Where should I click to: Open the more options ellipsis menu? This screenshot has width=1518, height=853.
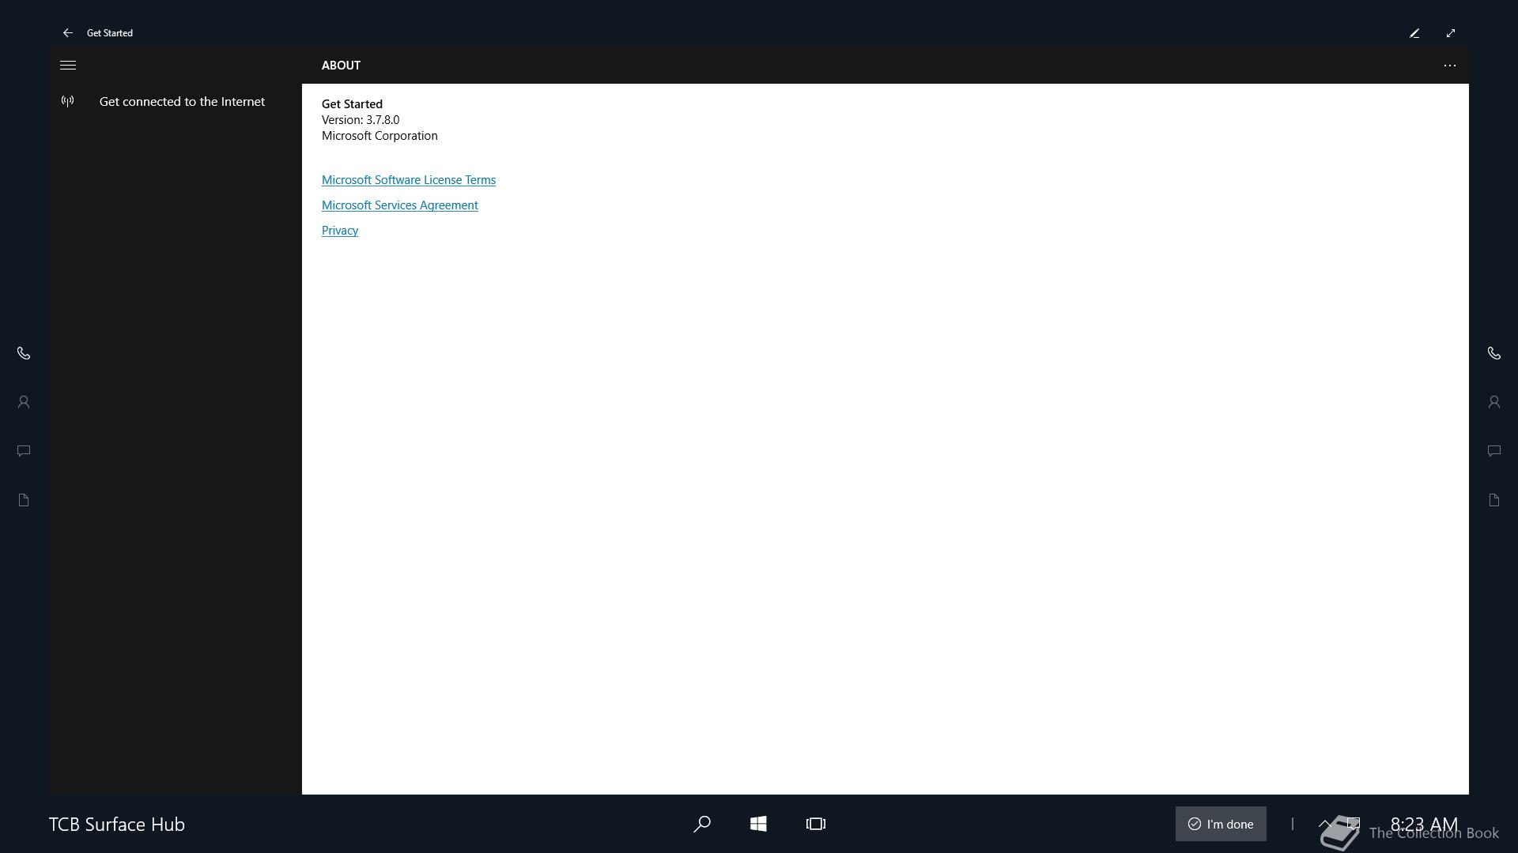click(x=1450, y=66)
